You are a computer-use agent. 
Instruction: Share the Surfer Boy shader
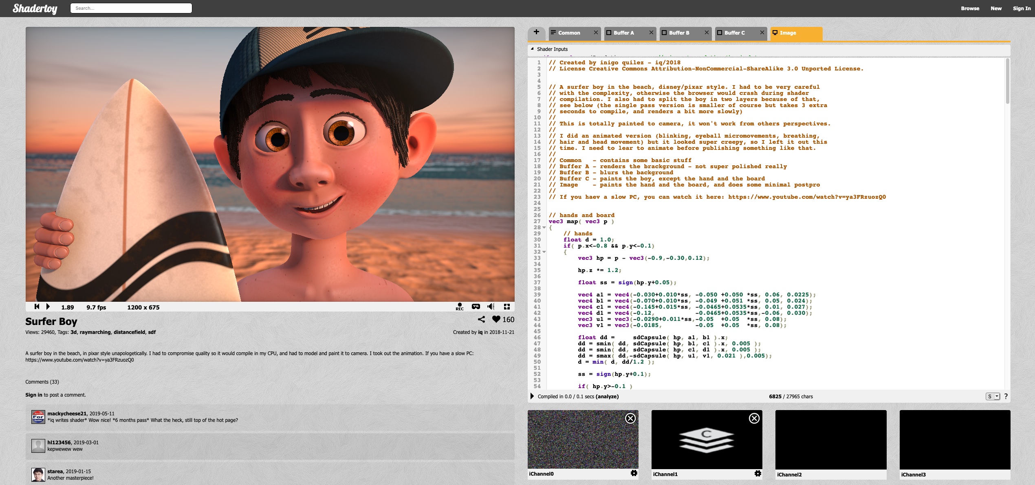[481, 319]
